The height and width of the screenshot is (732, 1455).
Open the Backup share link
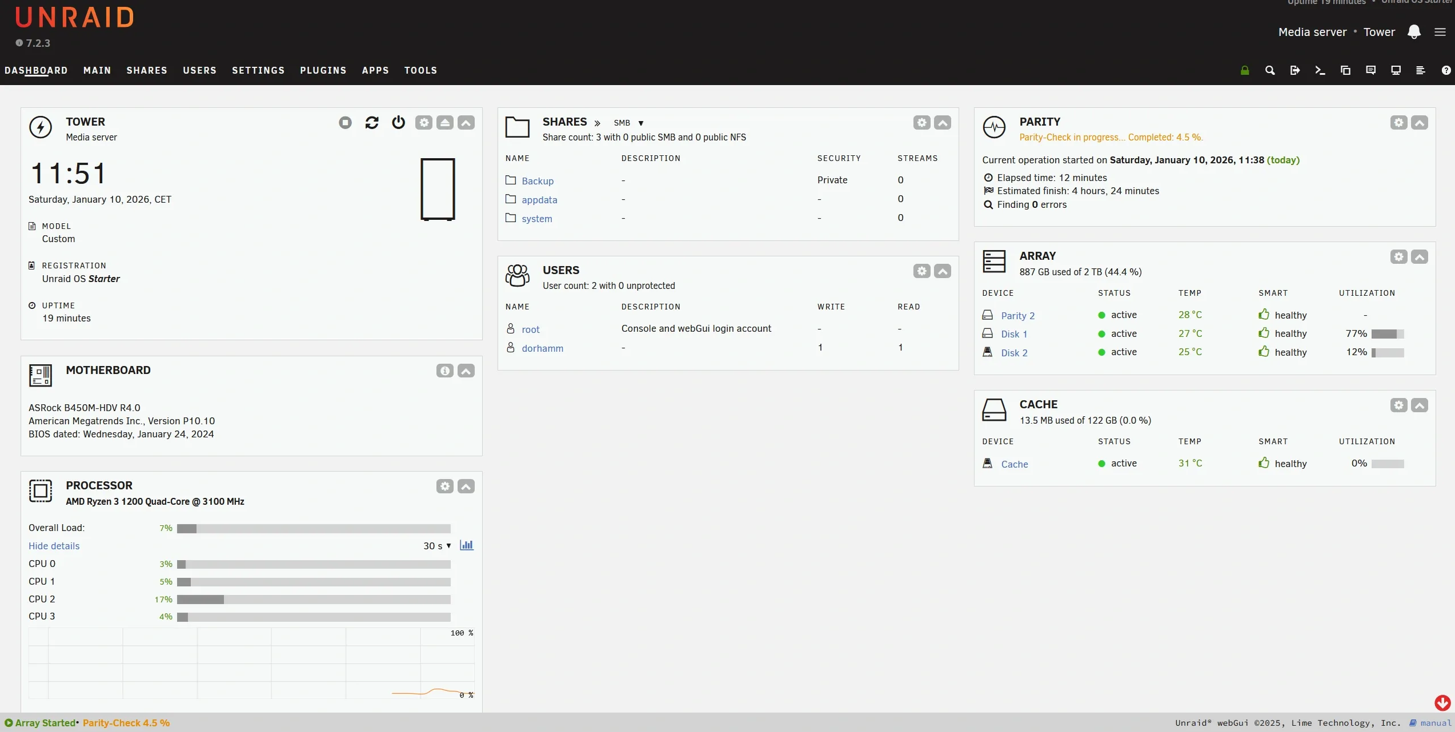tap(538, 181)
